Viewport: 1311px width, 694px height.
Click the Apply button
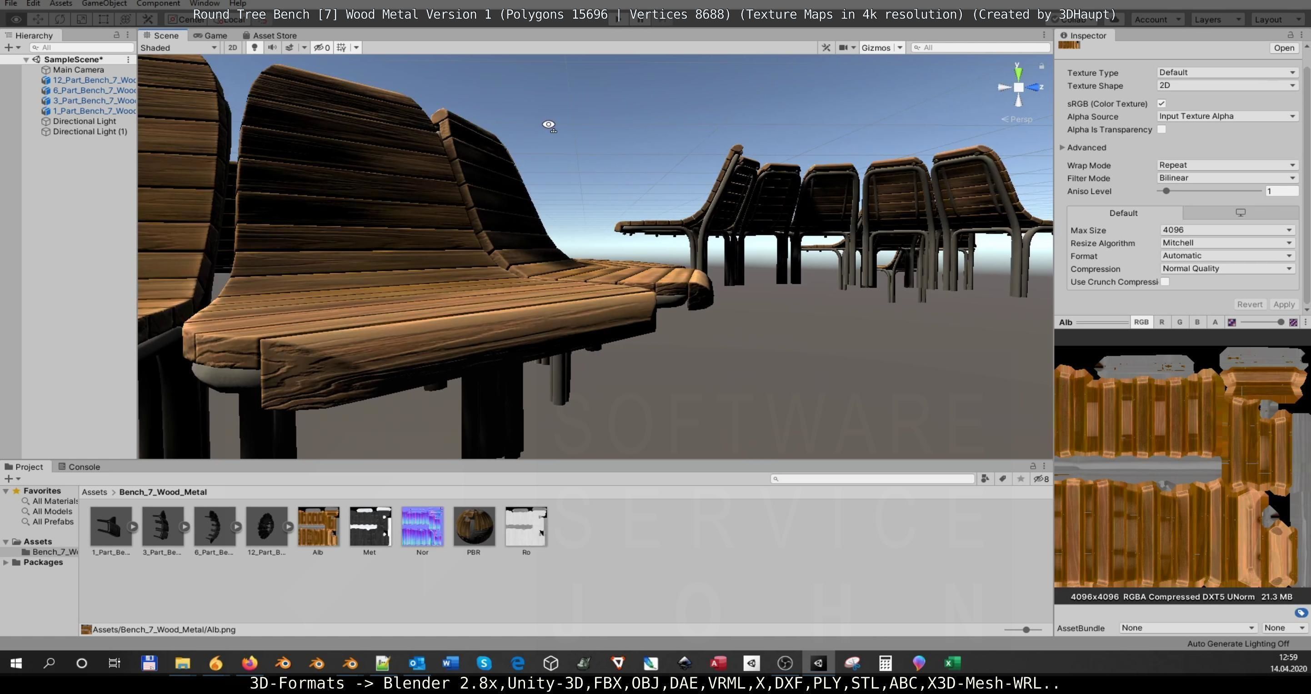[x=1284, y=304]
